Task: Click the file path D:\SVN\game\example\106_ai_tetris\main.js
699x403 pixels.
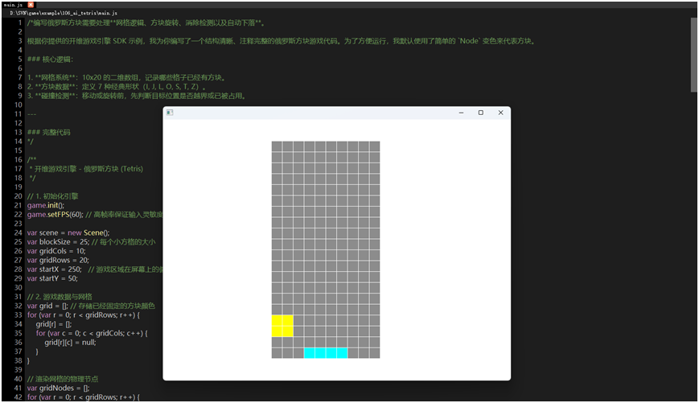Action: tap(64, 13)
